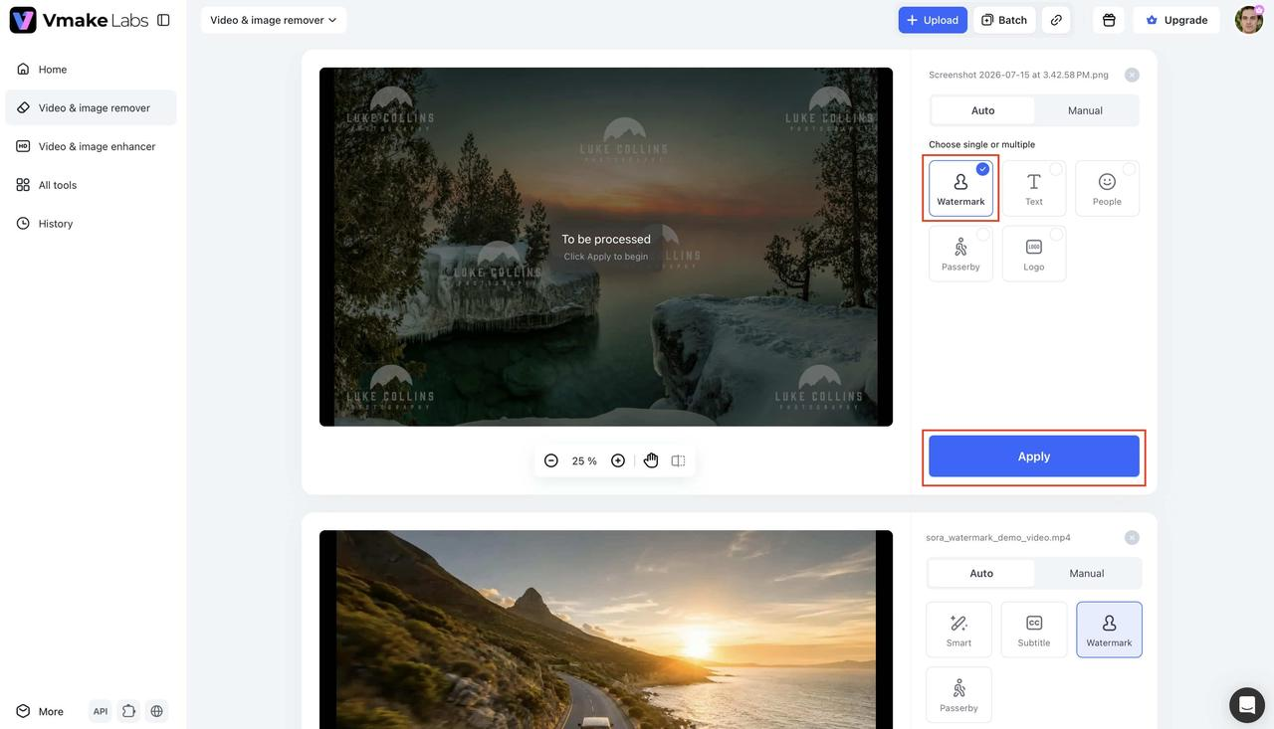
Task: View History in the sidebar
Action: (91, 224)
